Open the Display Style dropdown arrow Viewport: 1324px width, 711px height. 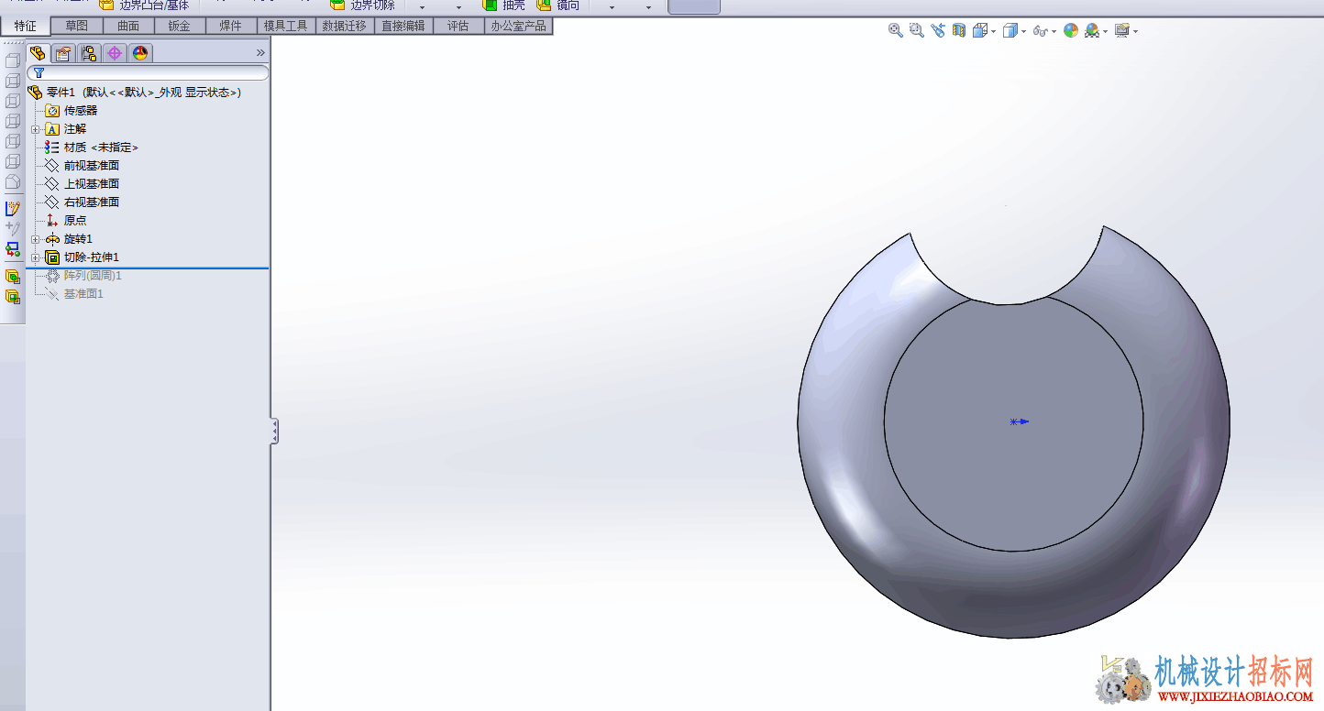click(x=1023, y=32)
